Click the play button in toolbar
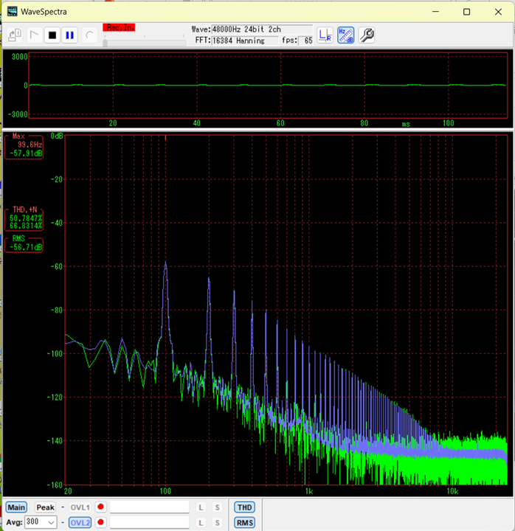The height and width of the screenshot is (531, 515). (x=34, y=35)
